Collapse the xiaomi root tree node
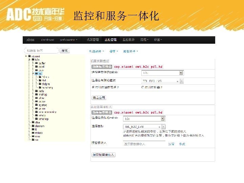This screenshot has width=244, height=183. (x=26, y=56)
